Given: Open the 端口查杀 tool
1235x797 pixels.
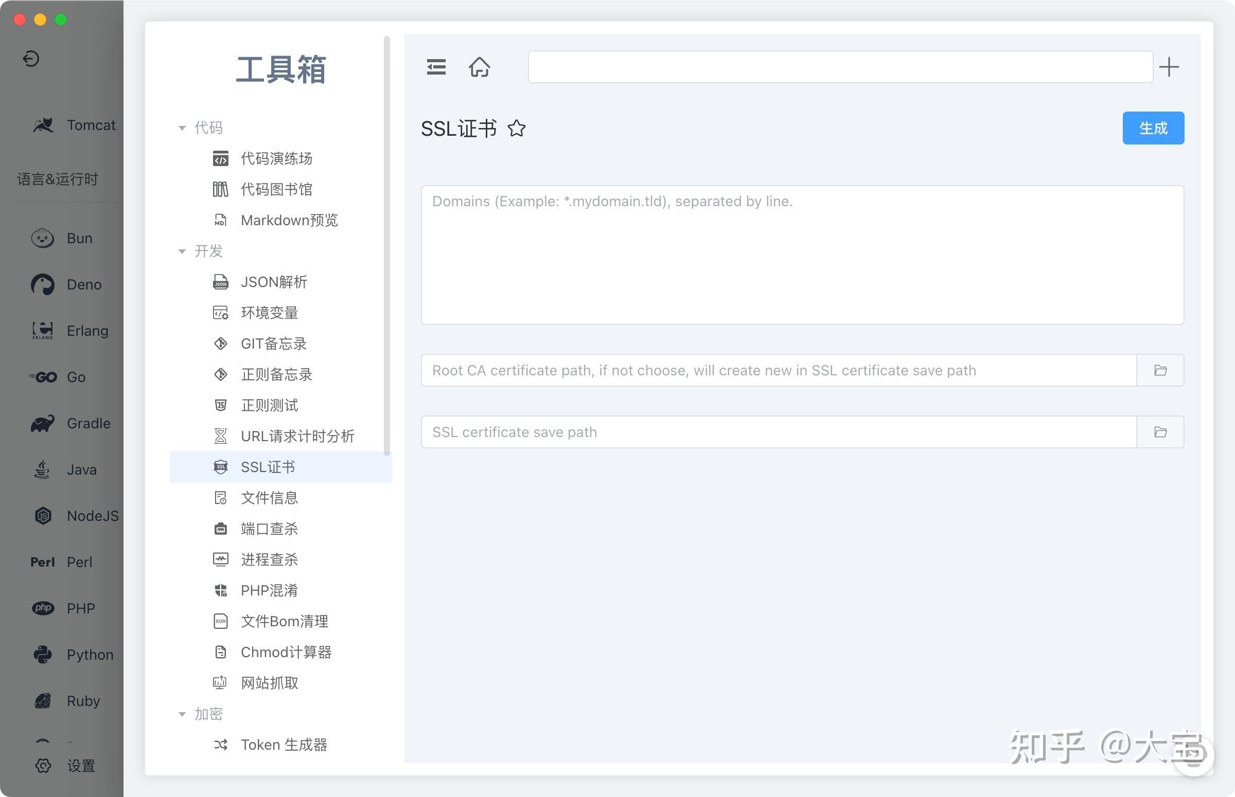Looking at the screenshot, I should (270, 529).
